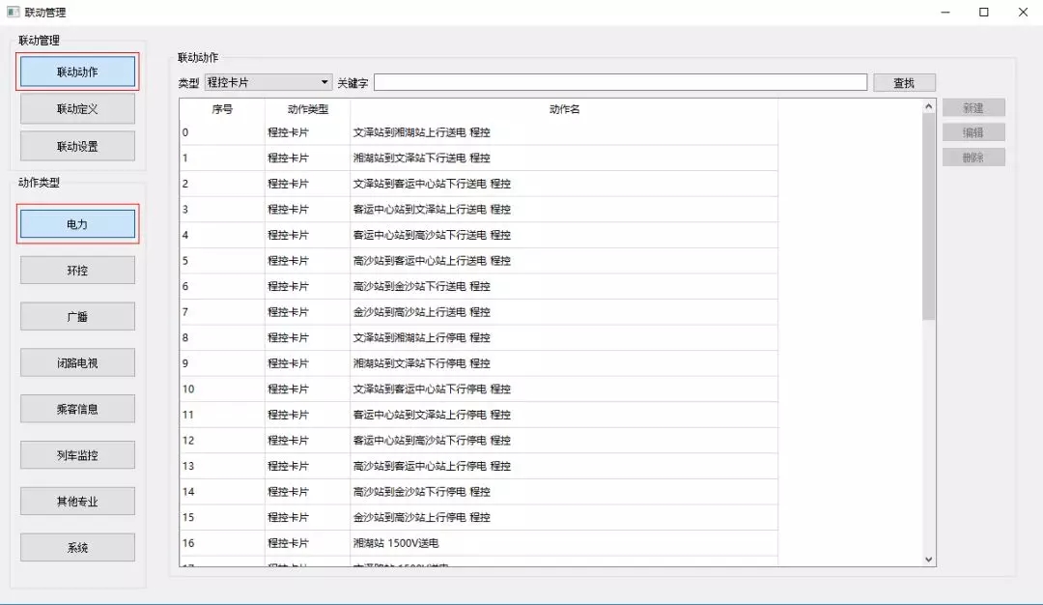
Task: Maximize the 联动管理 window
Action: point(984,12)
